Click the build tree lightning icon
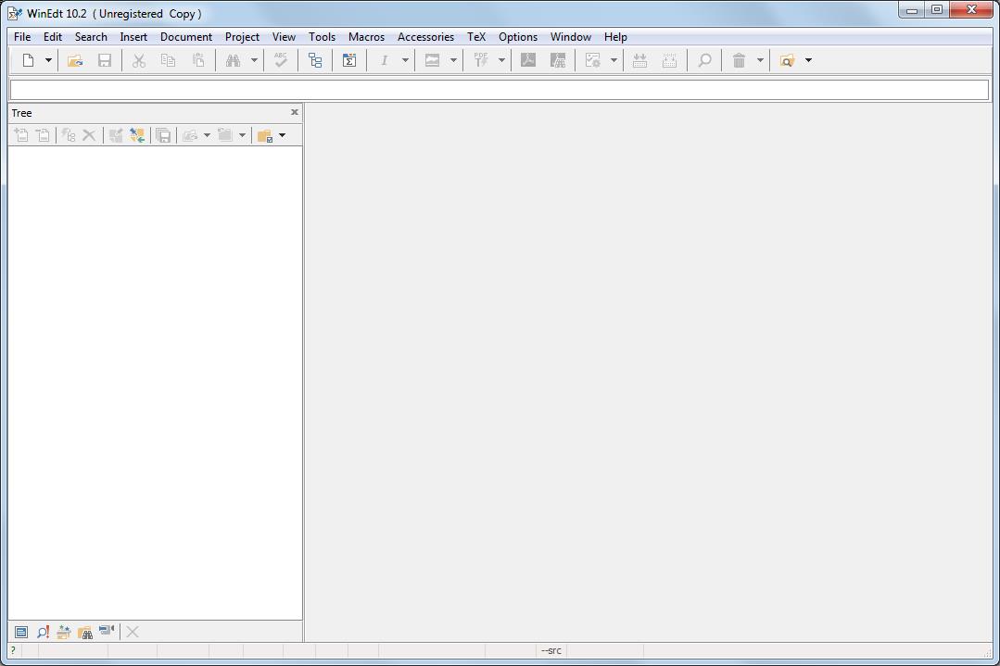The image size is (1000, 666). [69, 135]
